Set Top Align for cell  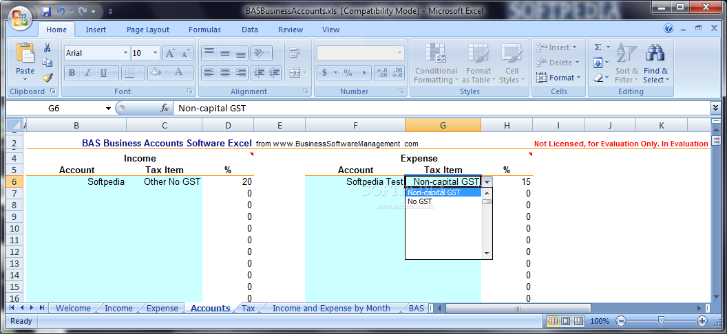pos(209,53)
